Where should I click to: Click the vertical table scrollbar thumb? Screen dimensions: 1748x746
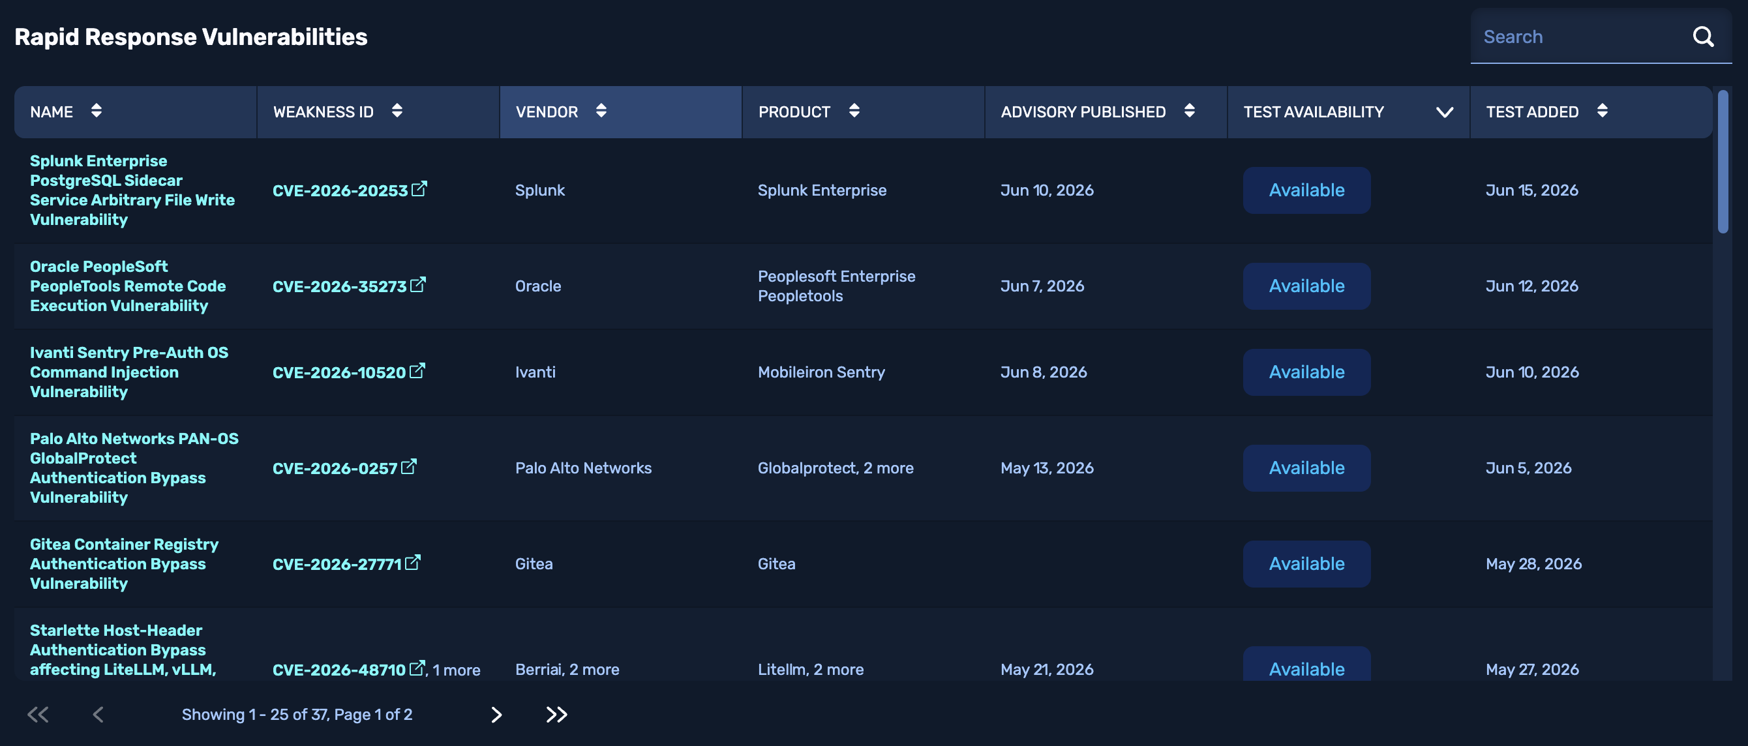[1723, 162]
